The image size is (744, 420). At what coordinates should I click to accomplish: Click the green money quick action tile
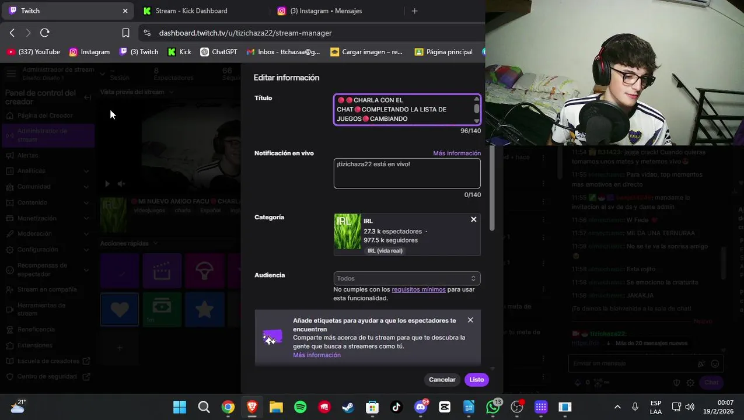click(162, 309)
